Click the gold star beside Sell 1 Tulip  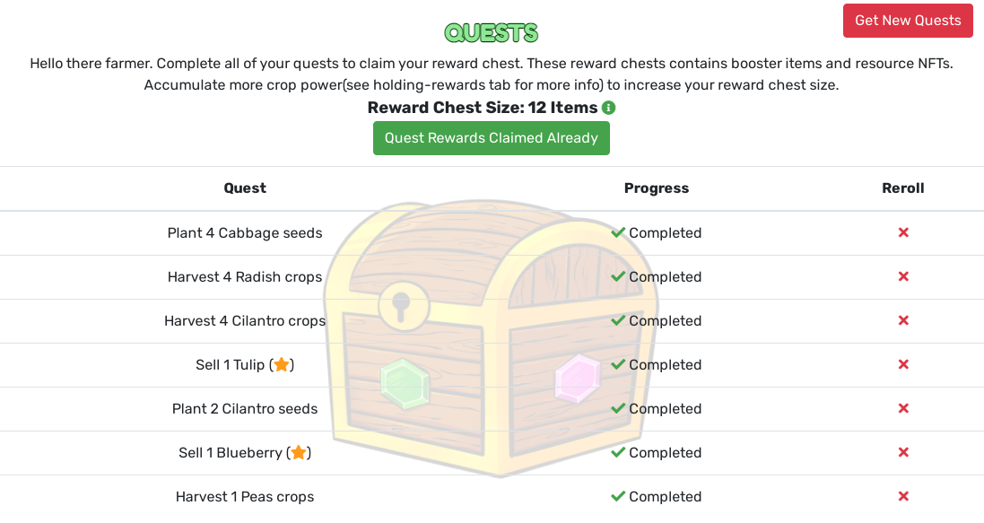point(282,364)
